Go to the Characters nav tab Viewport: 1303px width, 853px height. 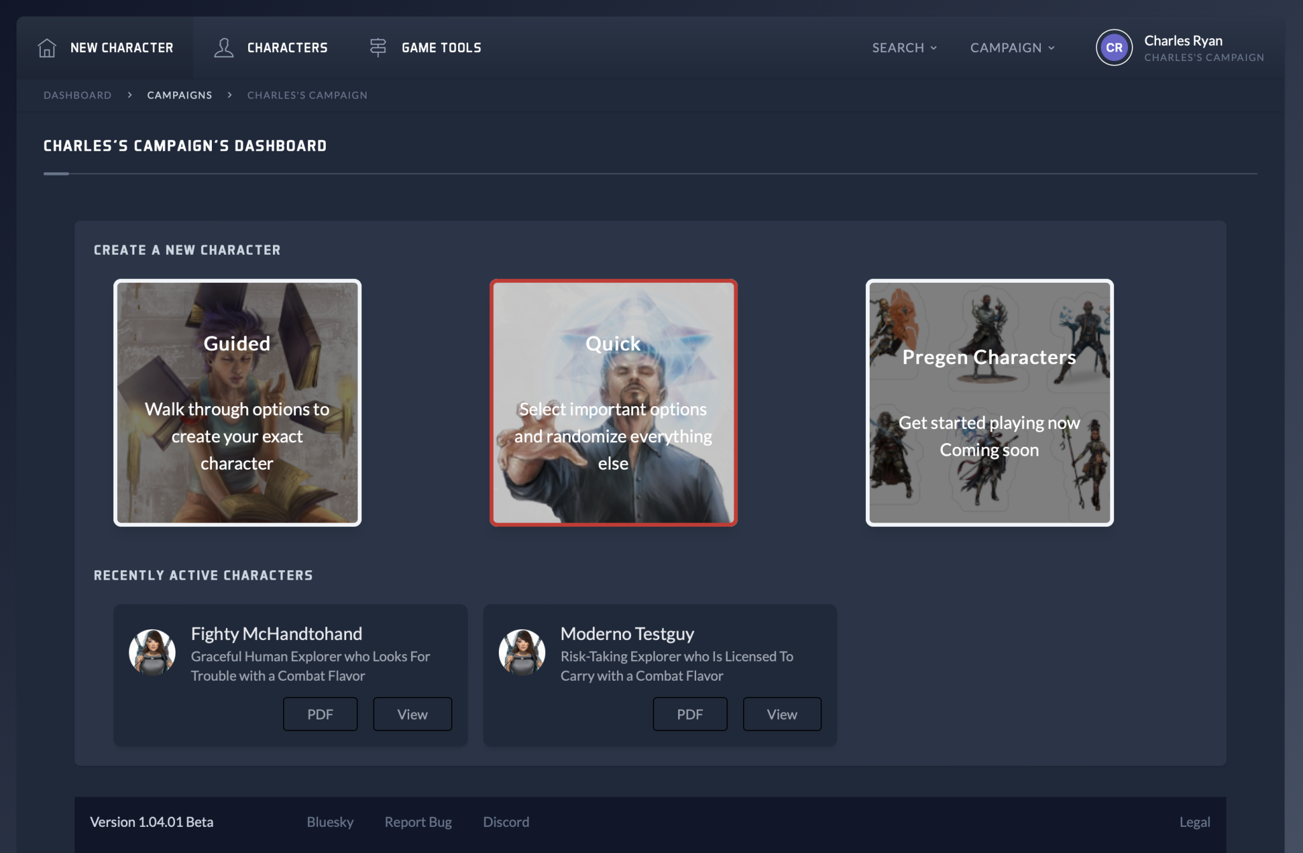(x=287, y=48)
